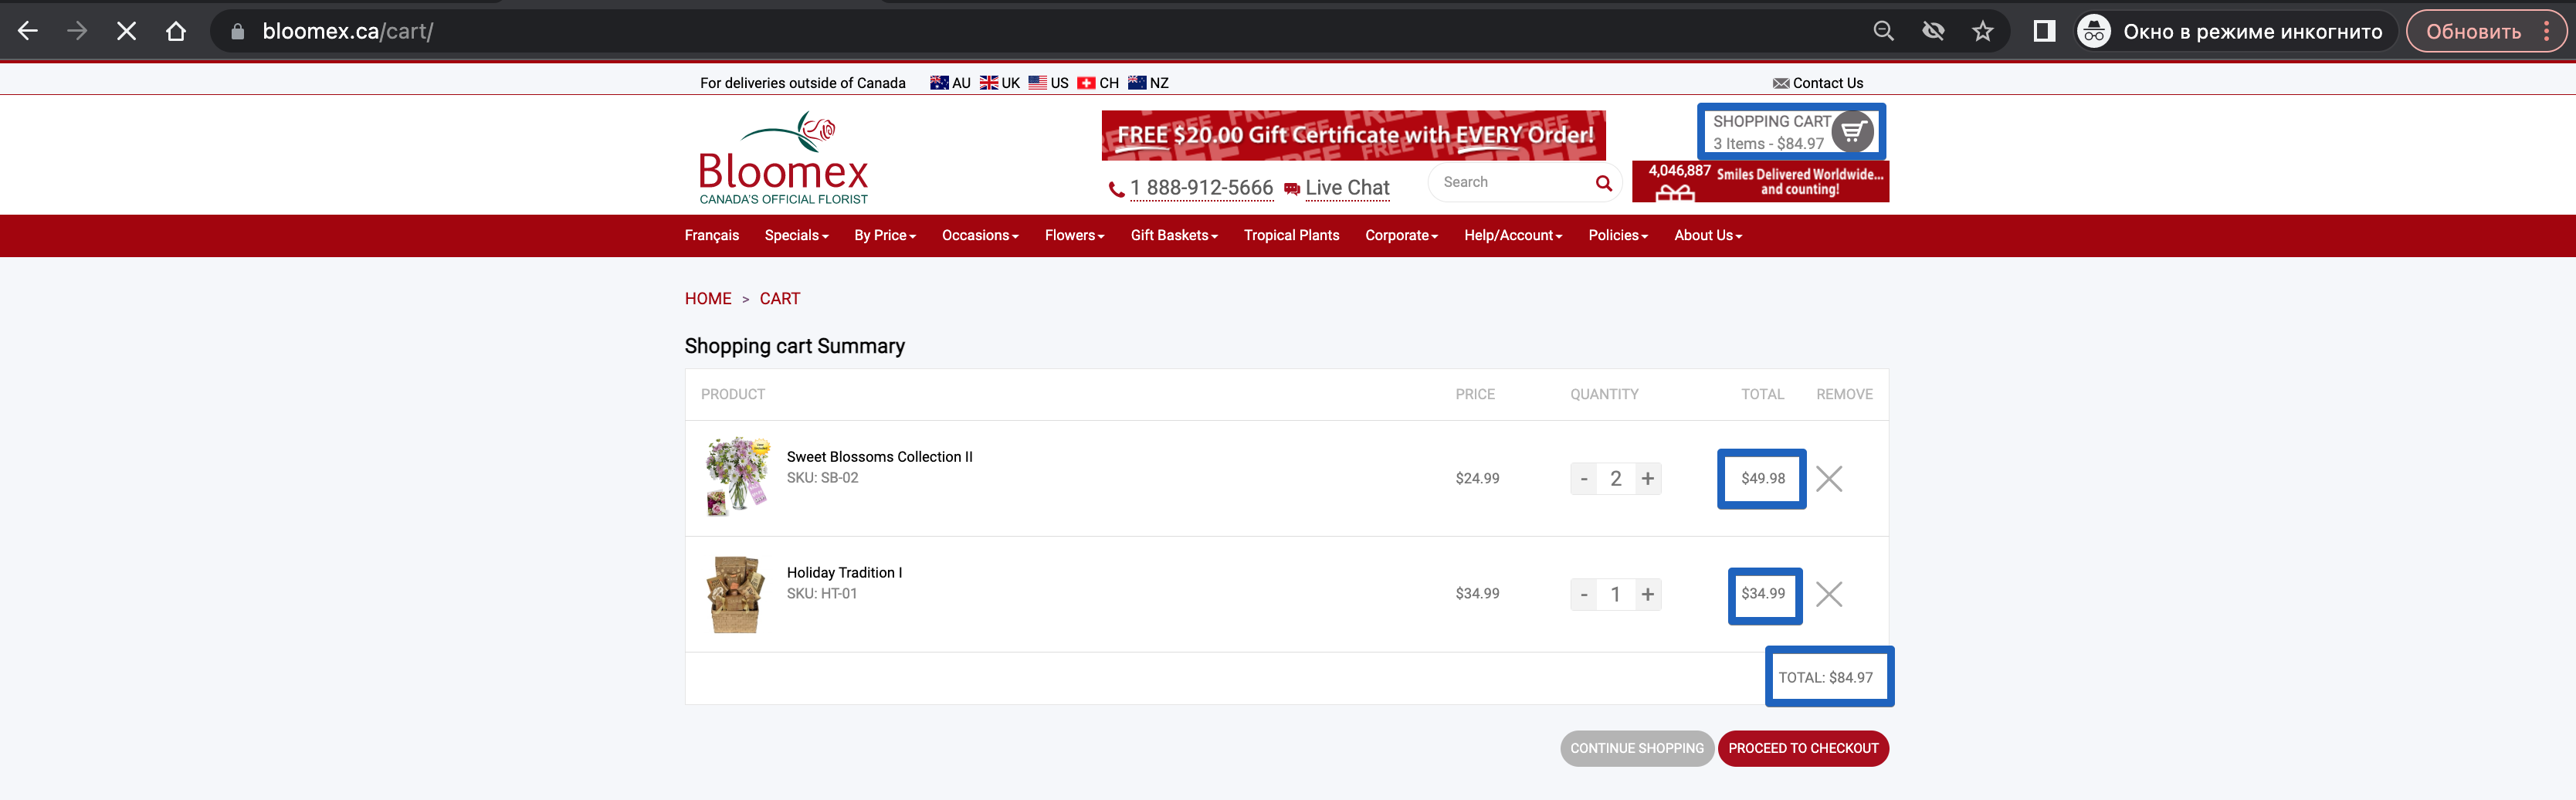Expand the Gift Baskets menu
The image size is (2576, 800).
(x=1174, y=235)
